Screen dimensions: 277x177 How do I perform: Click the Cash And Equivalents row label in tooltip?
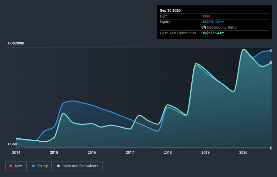(178, 33)
